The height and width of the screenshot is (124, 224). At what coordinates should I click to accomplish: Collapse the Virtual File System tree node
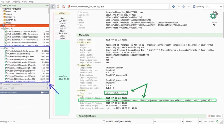pyautogui.click(x=1, y=9)
